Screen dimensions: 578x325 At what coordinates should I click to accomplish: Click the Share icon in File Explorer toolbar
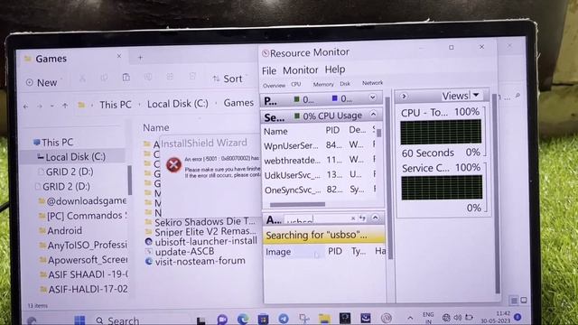(170, 77)
